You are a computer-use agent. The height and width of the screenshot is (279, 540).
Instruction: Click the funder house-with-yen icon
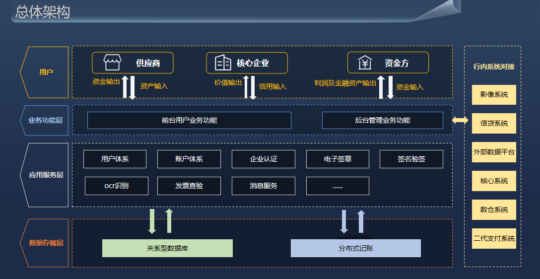point(365,63)
